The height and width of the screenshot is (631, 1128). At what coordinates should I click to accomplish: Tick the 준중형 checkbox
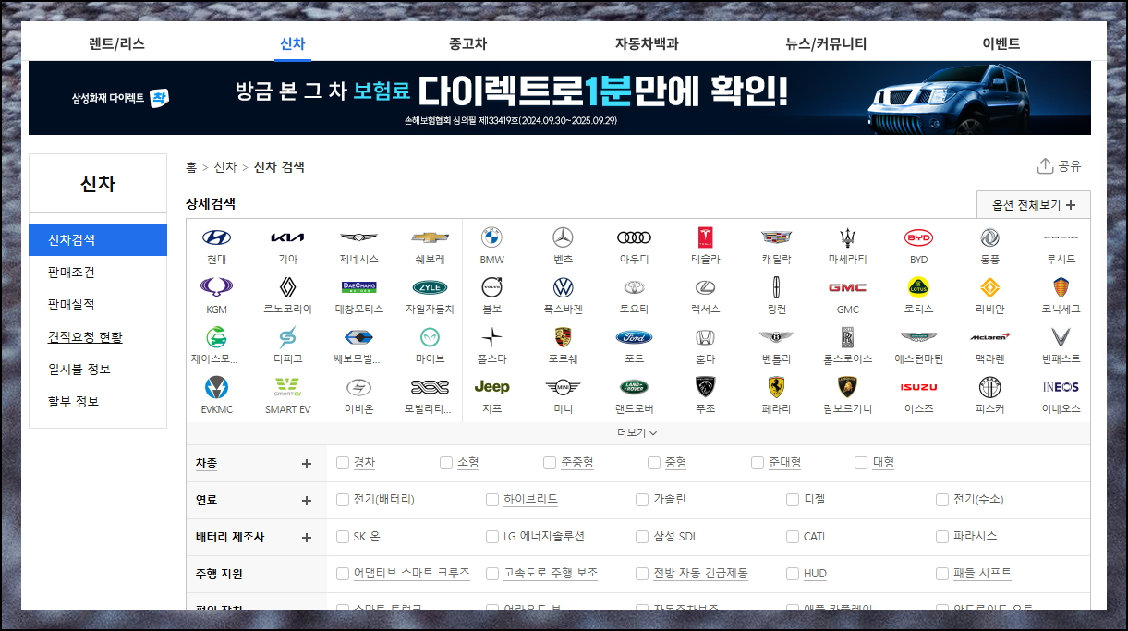tap(550, 462)
